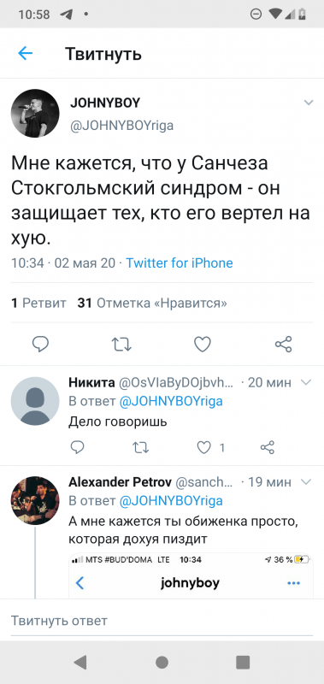Open options chevron on Никита's reply
Viewport: 324px width, 684px height.
(307, 382)
